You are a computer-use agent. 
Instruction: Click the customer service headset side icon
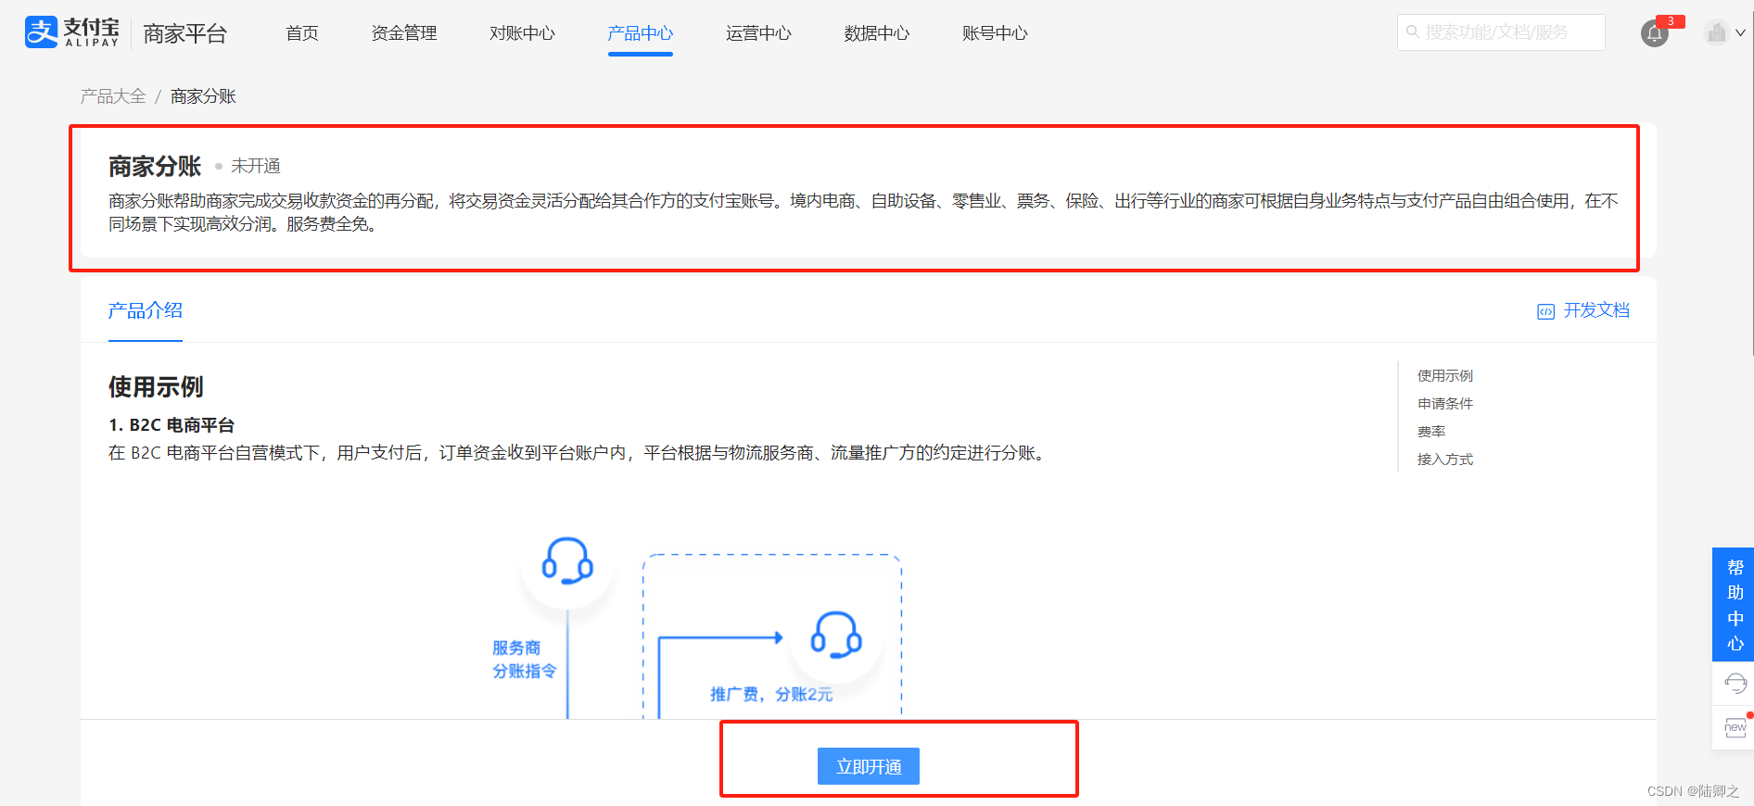[x=1735, y=684]
